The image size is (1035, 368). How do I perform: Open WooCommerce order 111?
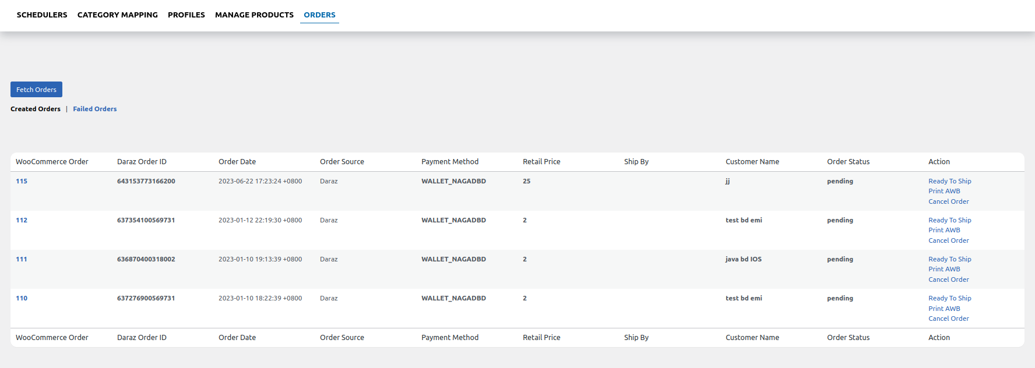point(22,259)
